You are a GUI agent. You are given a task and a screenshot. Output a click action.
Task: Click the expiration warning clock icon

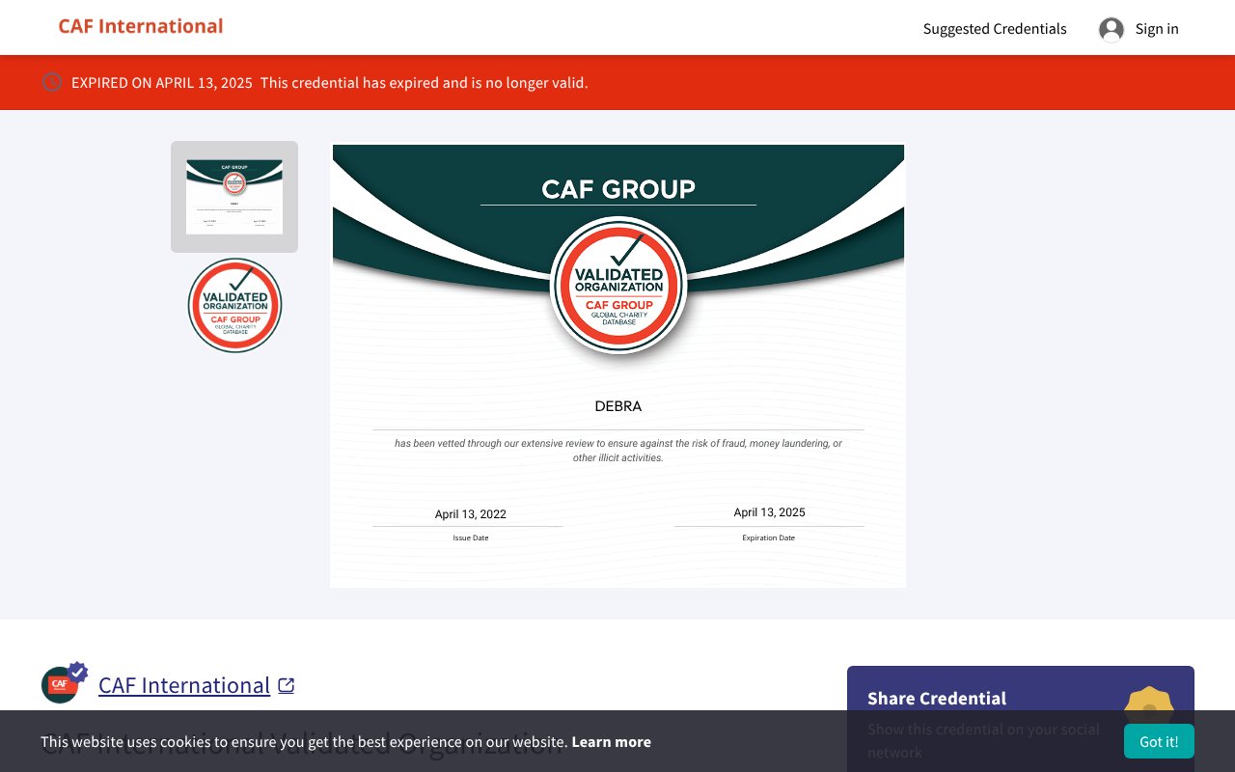click(x=51, y=82)
